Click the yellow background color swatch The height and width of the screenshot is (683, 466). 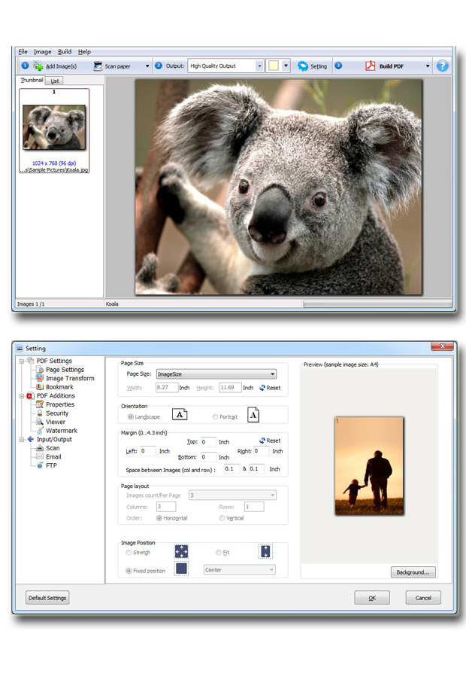click(x=274, y=66)
